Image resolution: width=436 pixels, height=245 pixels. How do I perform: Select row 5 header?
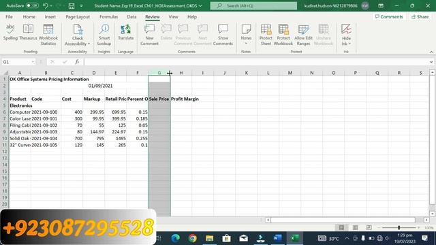[x=4, y=105]
